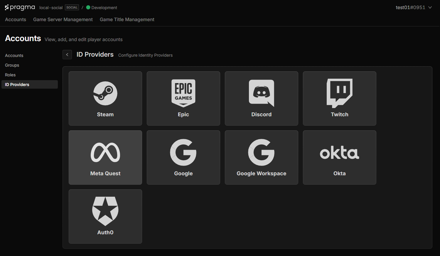Viewport: 440px width, 256px height.
Task: Click the Twitch card label text
Action: pos(340,114)
